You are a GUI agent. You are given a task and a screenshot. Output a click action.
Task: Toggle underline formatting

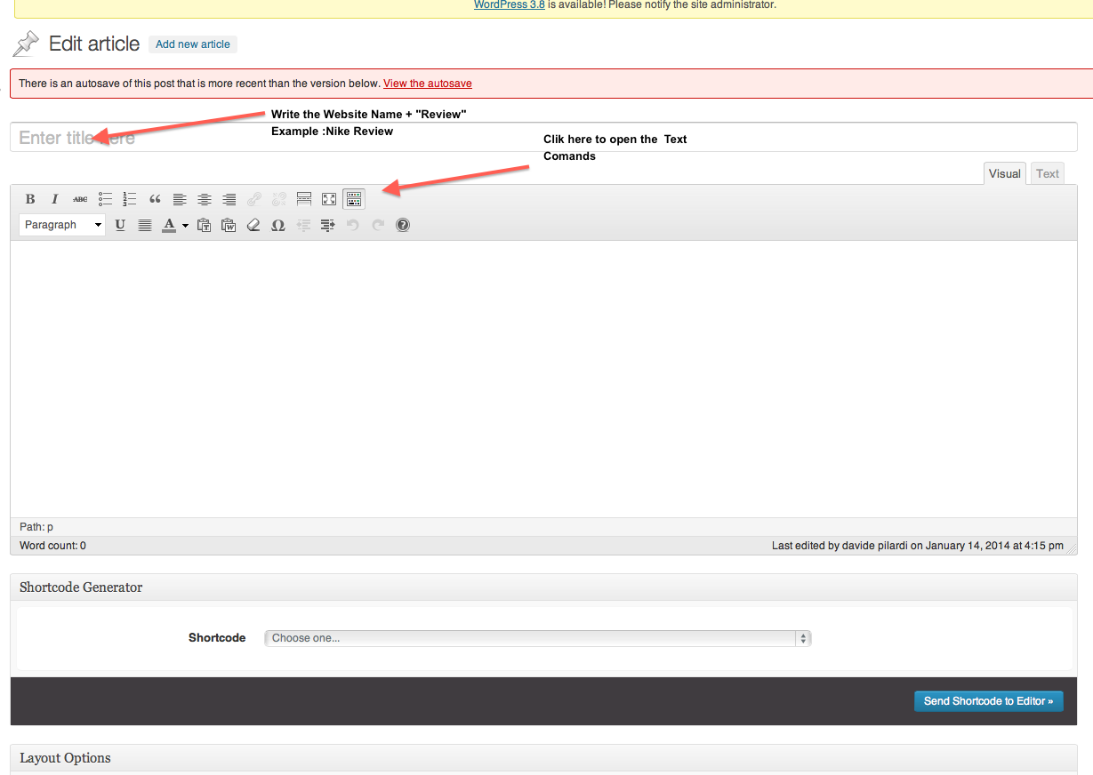[120, 225]
